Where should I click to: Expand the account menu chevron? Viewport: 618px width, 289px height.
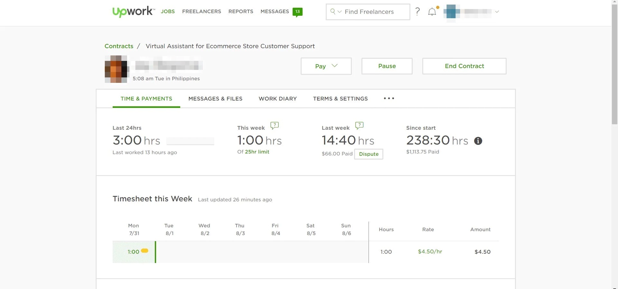click(497, 12)
